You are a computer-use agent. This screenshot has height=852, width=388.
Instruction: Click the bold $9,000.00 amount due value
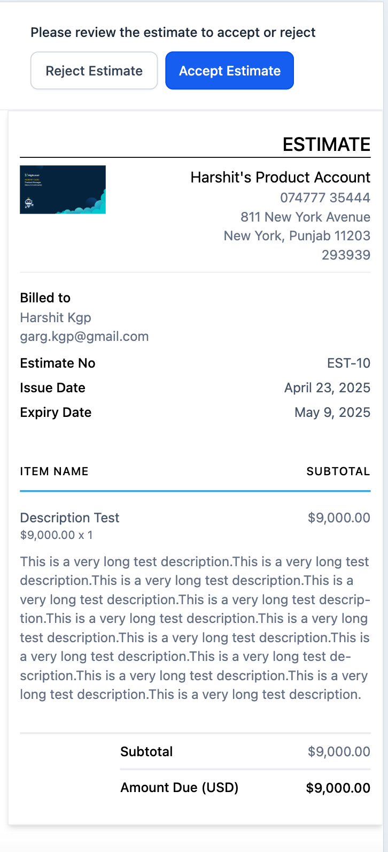[x=338, y=788]
